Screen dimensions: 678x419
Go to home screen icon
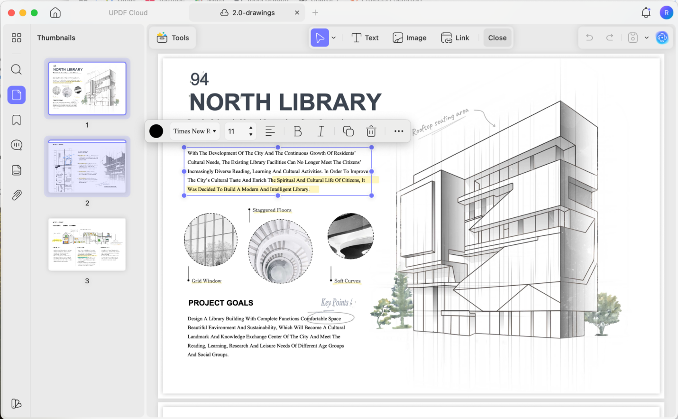(x=55, y=13)
